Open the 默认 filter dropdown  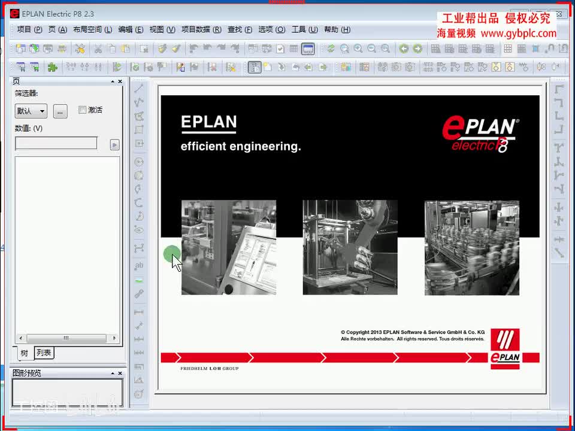(31, 111)
